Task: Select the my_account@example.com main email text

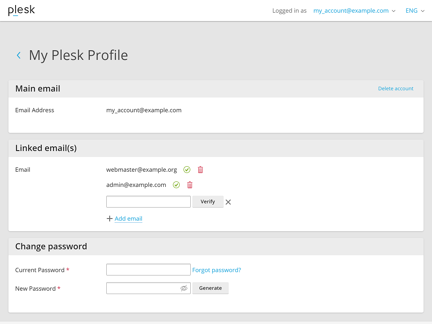Action: click(144, 110)
